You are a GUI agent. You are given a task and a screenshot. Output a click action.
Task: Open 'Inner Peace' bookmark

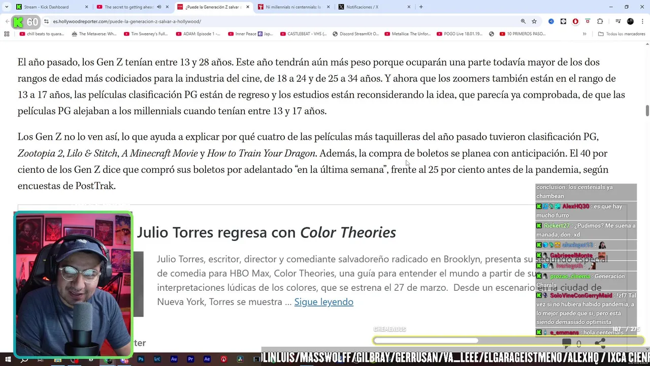[250, 34]
